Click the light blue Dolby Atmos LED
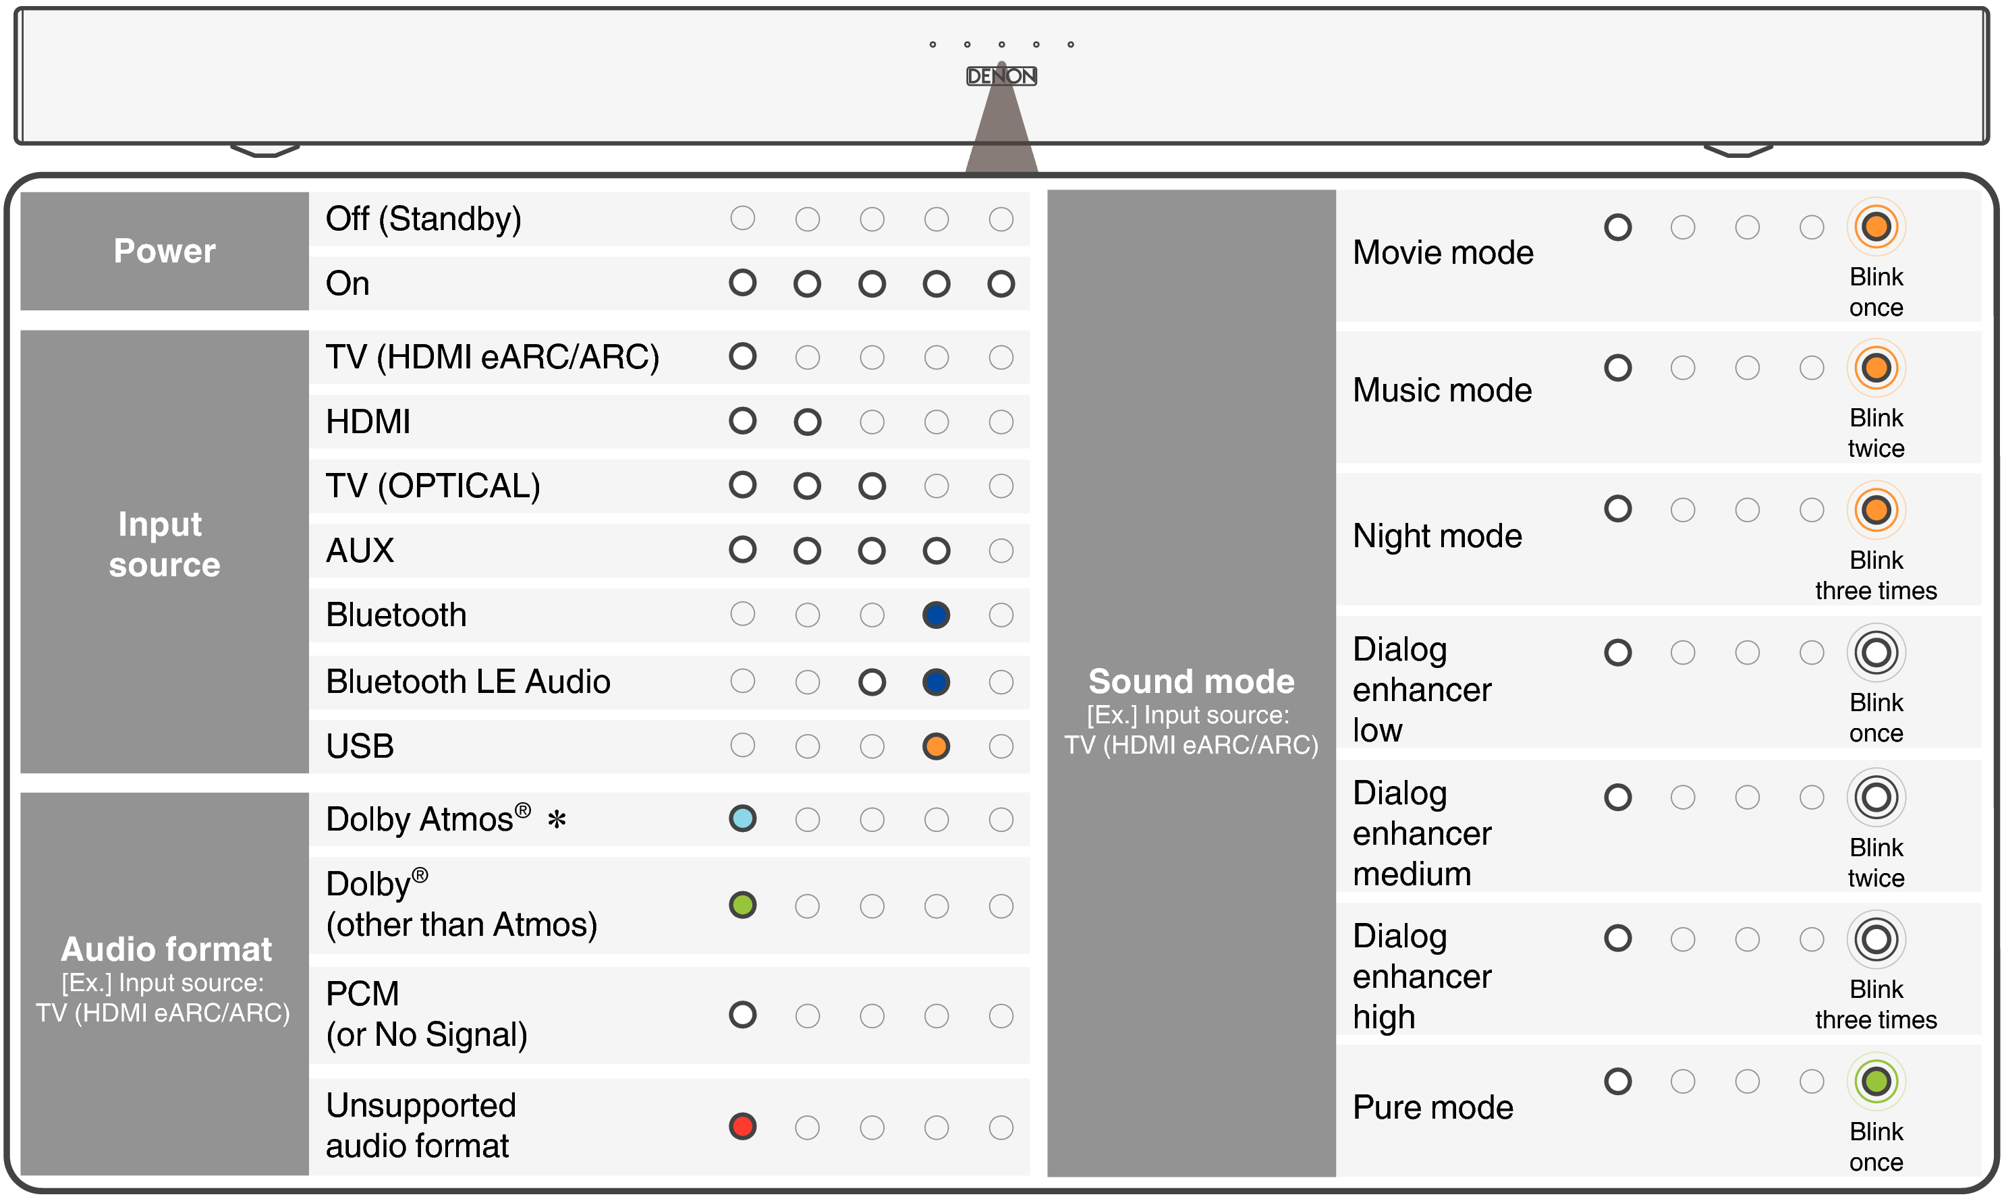Image resolution: width=2004 pixels, height=1201 pixels. point(742,818)
